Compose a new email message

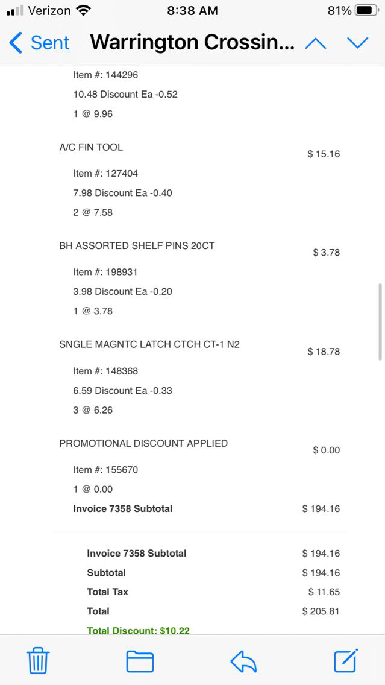[346, 660]
